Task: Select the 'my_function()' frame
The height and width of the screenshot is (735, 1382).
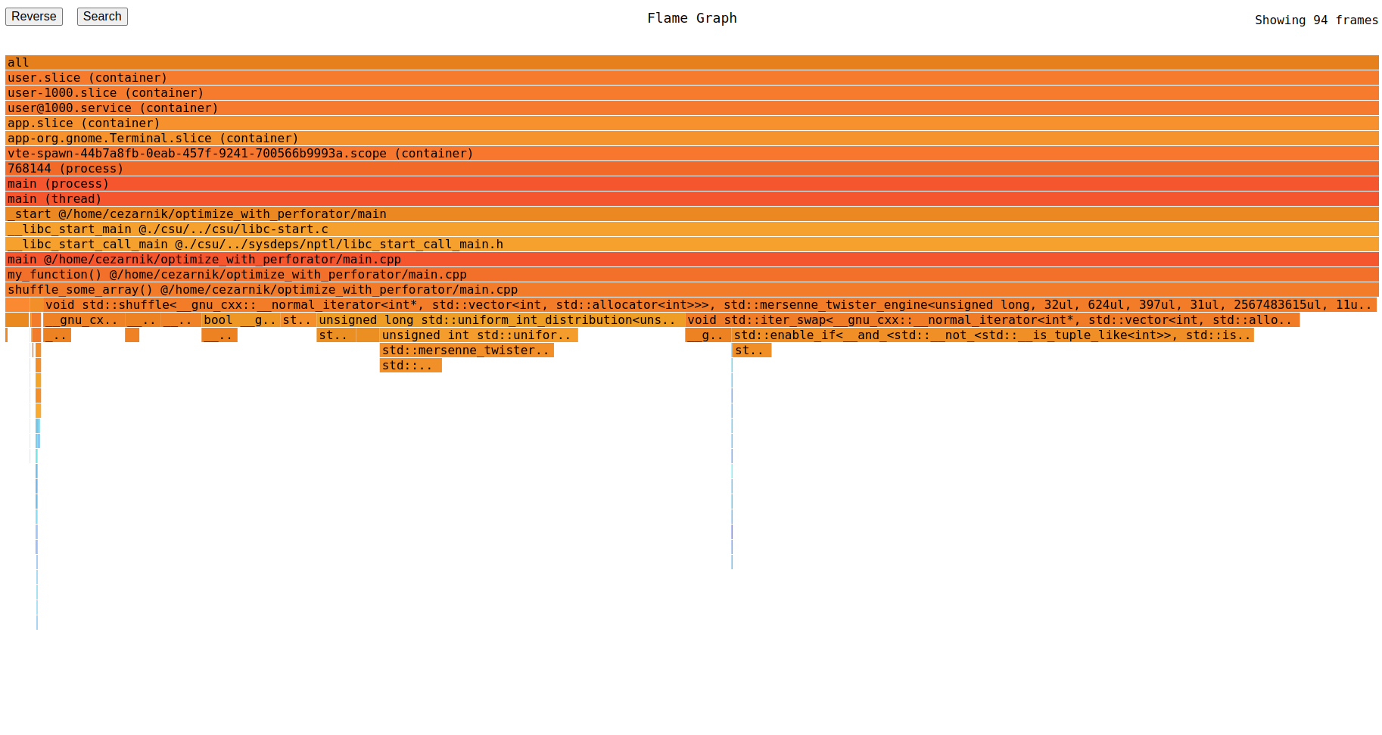Action: [681, 274]
